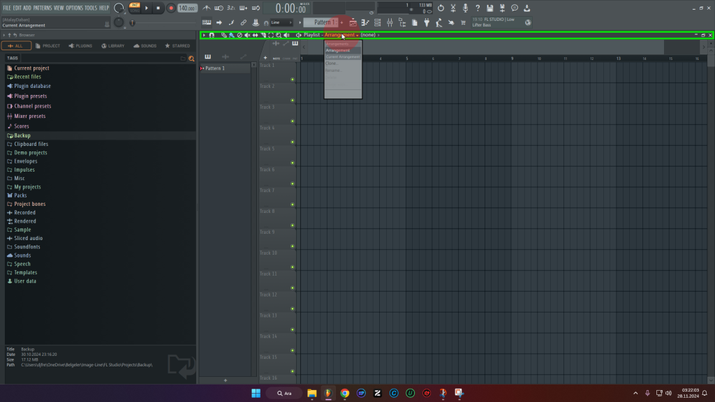
Task: Toggle Track 5 mute LED
Action: click(293, 163)
